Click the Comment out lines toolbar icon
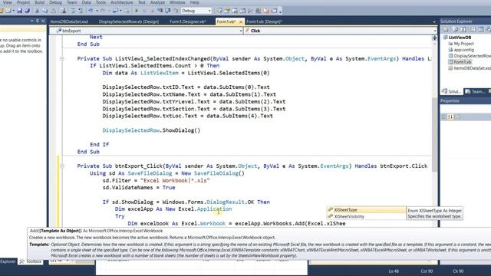Viewport: 491px width, 276px height. (73, 11)
